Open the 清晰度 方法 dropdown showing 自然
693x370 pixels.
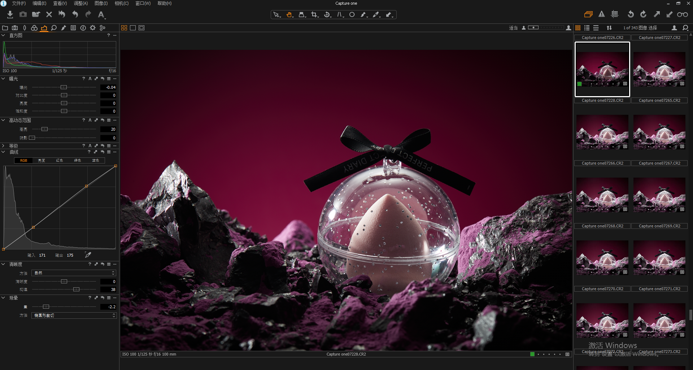point(74,273)
